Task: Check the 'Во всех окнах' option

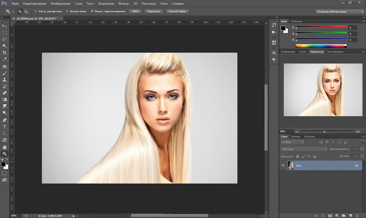Action: tap(67, 11)
